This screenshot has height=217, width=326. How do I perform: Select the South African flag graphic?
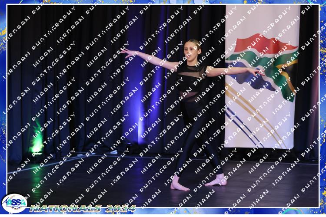tap(262, 65)
